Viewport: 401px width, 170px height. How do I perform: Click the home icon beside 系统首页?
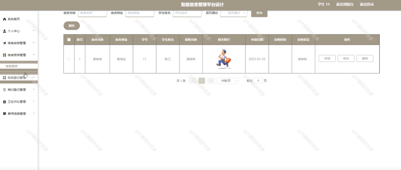(x=4, y=19)
